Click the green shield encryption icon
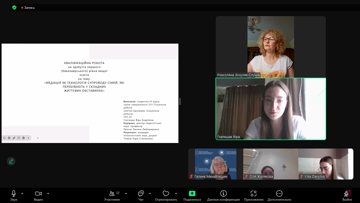This screenshot has width=360, height=203. tap(14, 8)
